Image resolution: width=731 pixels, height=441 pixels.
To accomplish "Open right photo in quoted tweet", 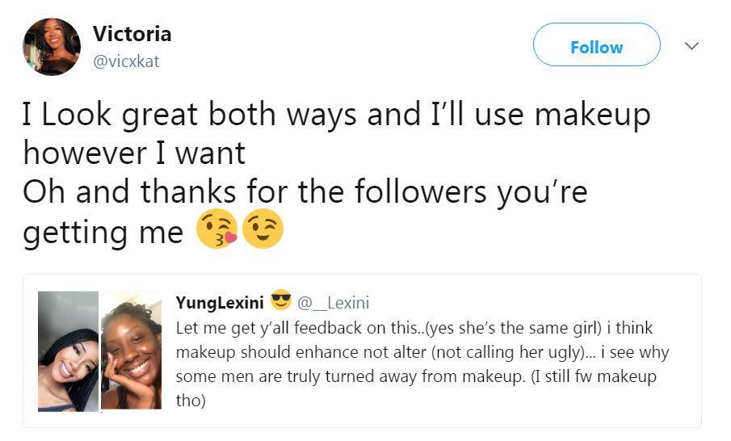I will coord(131,351).
